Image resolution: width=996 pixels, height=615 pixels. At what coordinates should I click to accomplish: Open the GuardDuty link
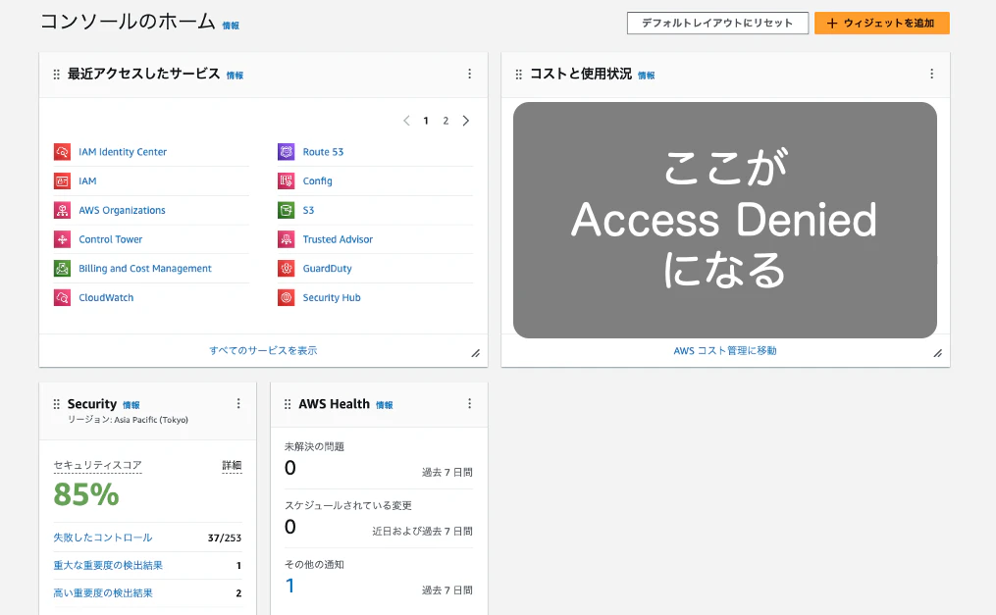pos(327,269)
